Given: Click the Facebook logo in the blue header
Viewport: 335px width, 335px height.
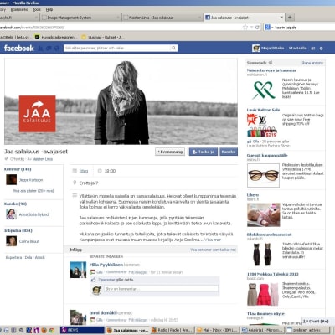Looking at the screenshot, I should click(18, 49).
